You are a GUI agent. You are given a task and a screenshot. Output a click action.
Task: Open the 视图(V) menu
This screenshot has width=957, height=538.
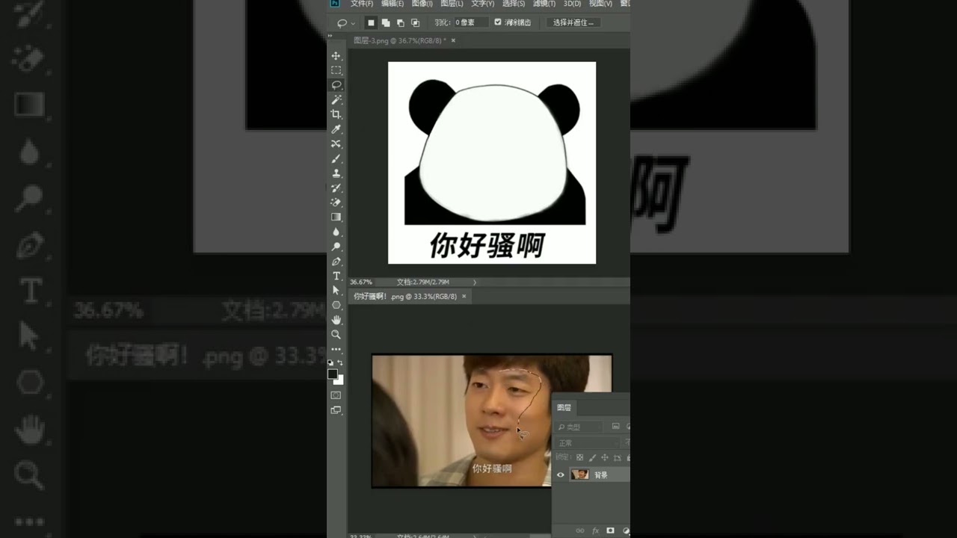tap(600, 4)
